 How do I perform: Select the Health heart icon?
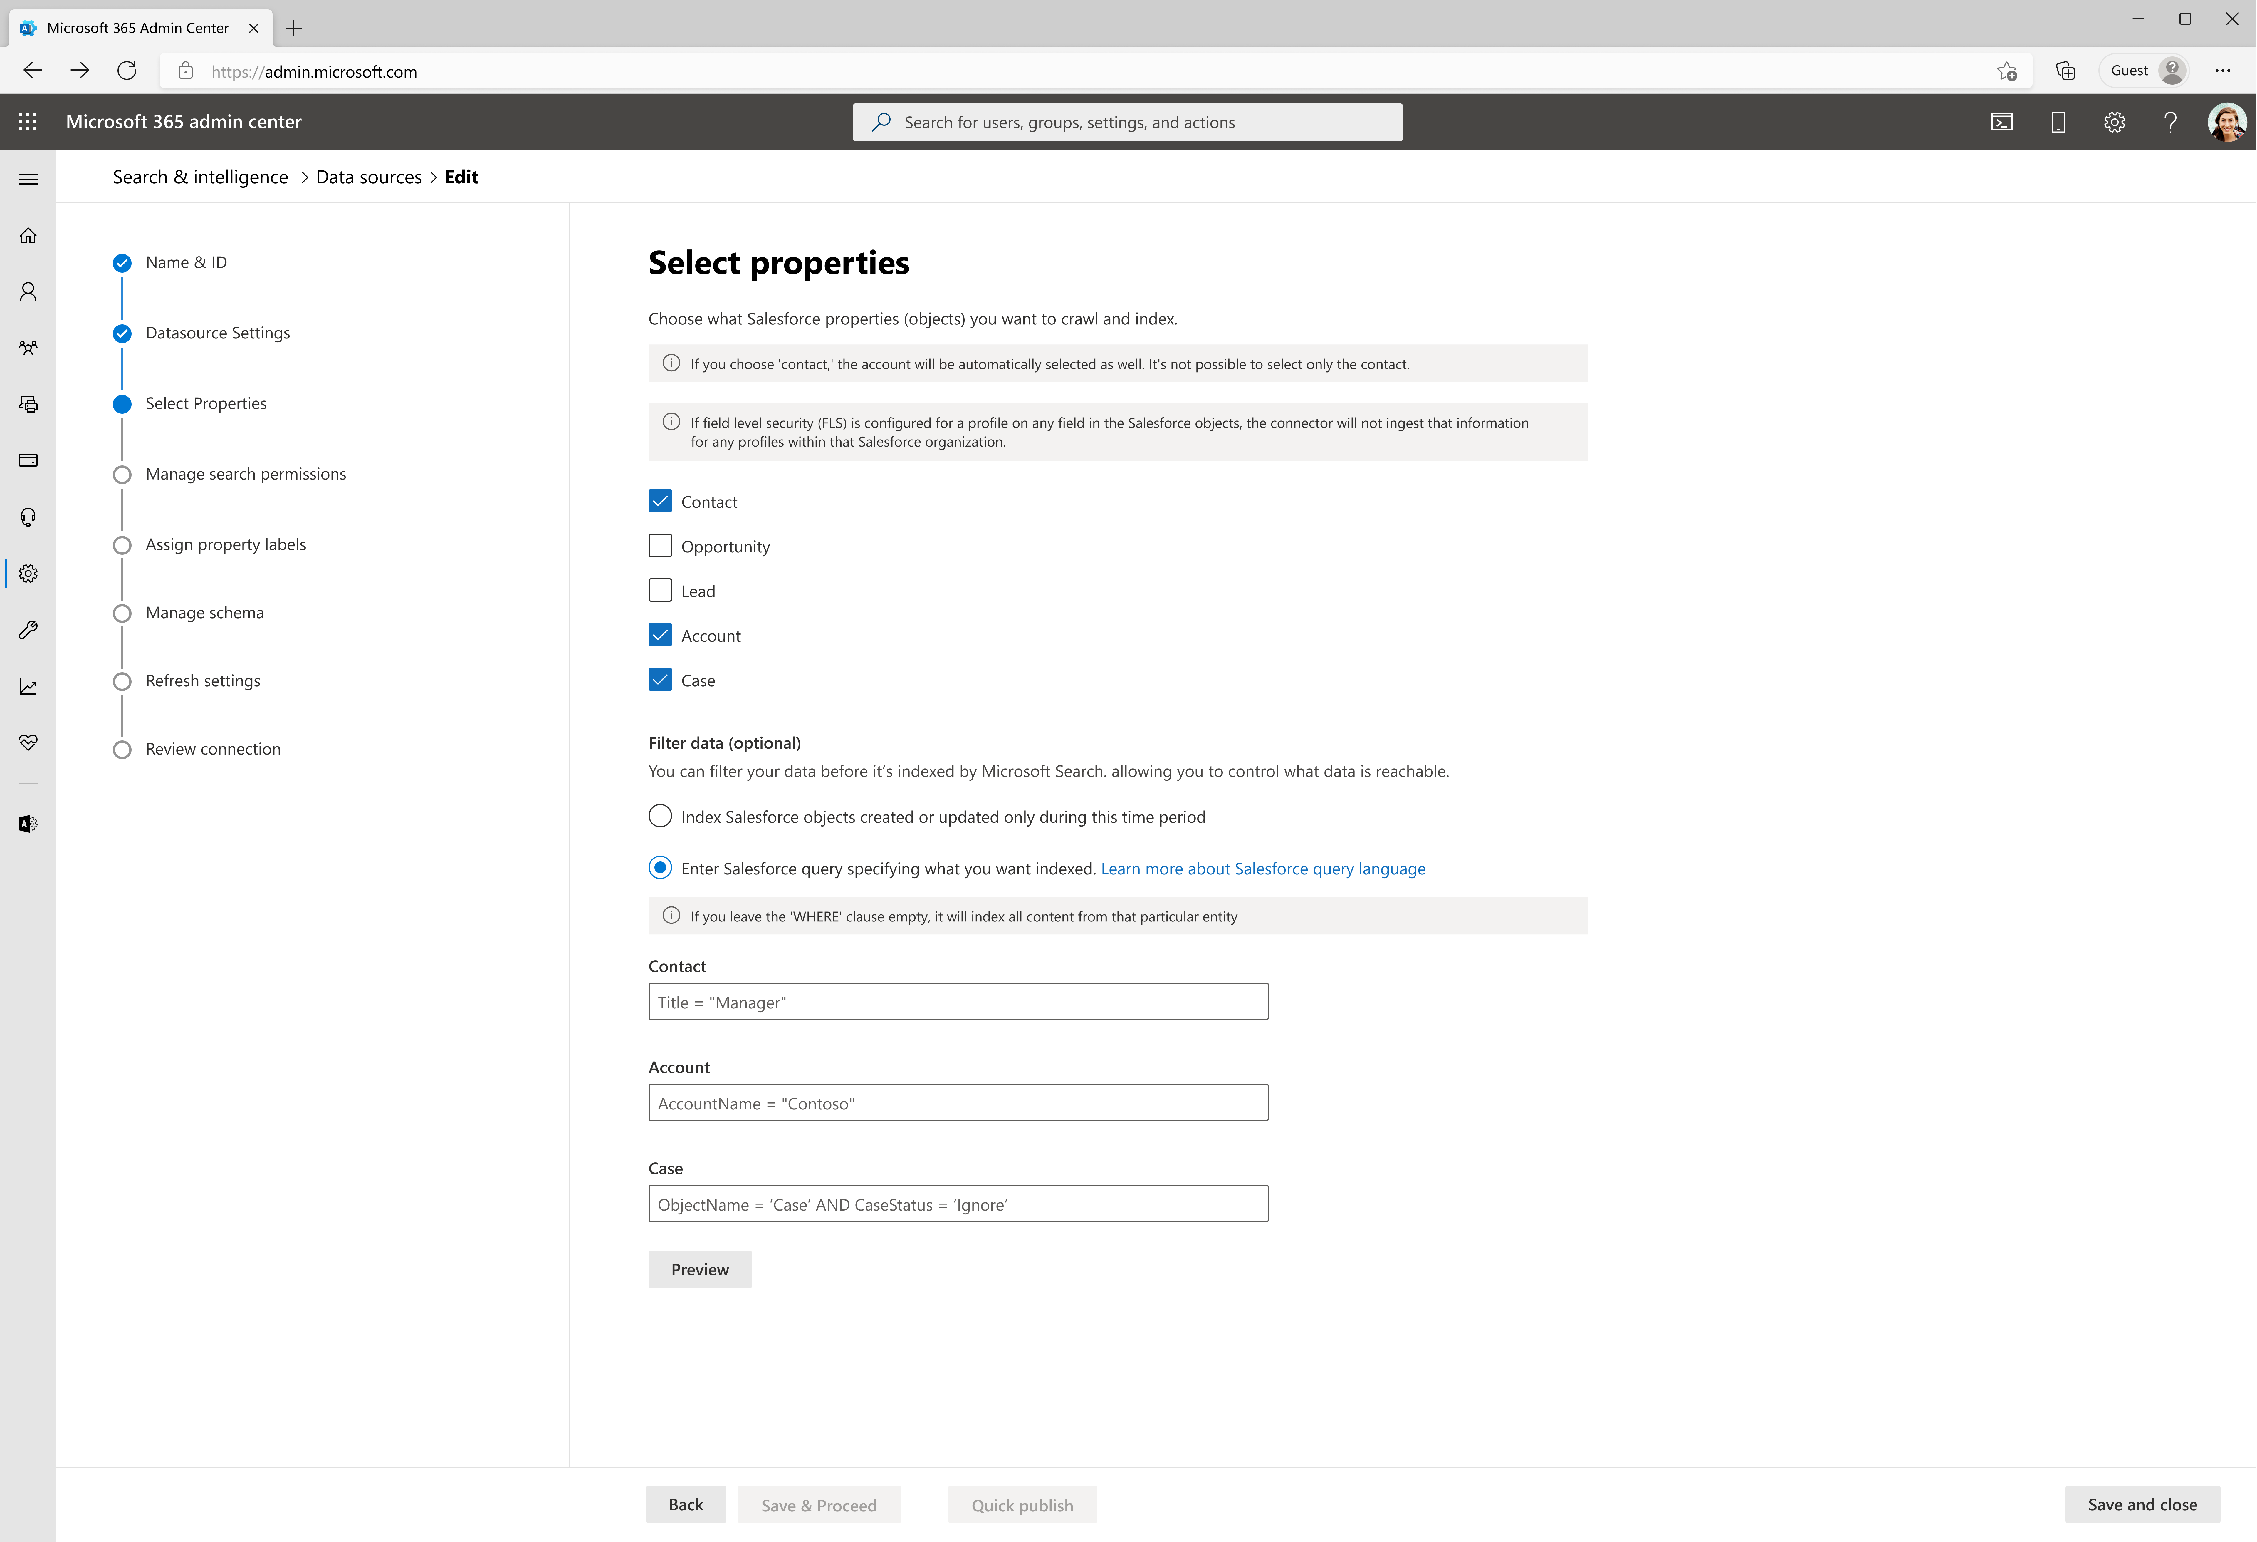(27, 742)
